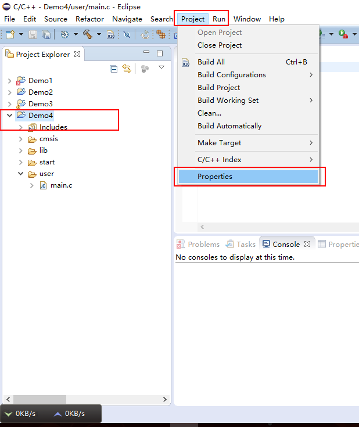The width and height of the screenshot is (359, 427).
Task: Choose Close Project from Project menu
Action: (249, 45)
